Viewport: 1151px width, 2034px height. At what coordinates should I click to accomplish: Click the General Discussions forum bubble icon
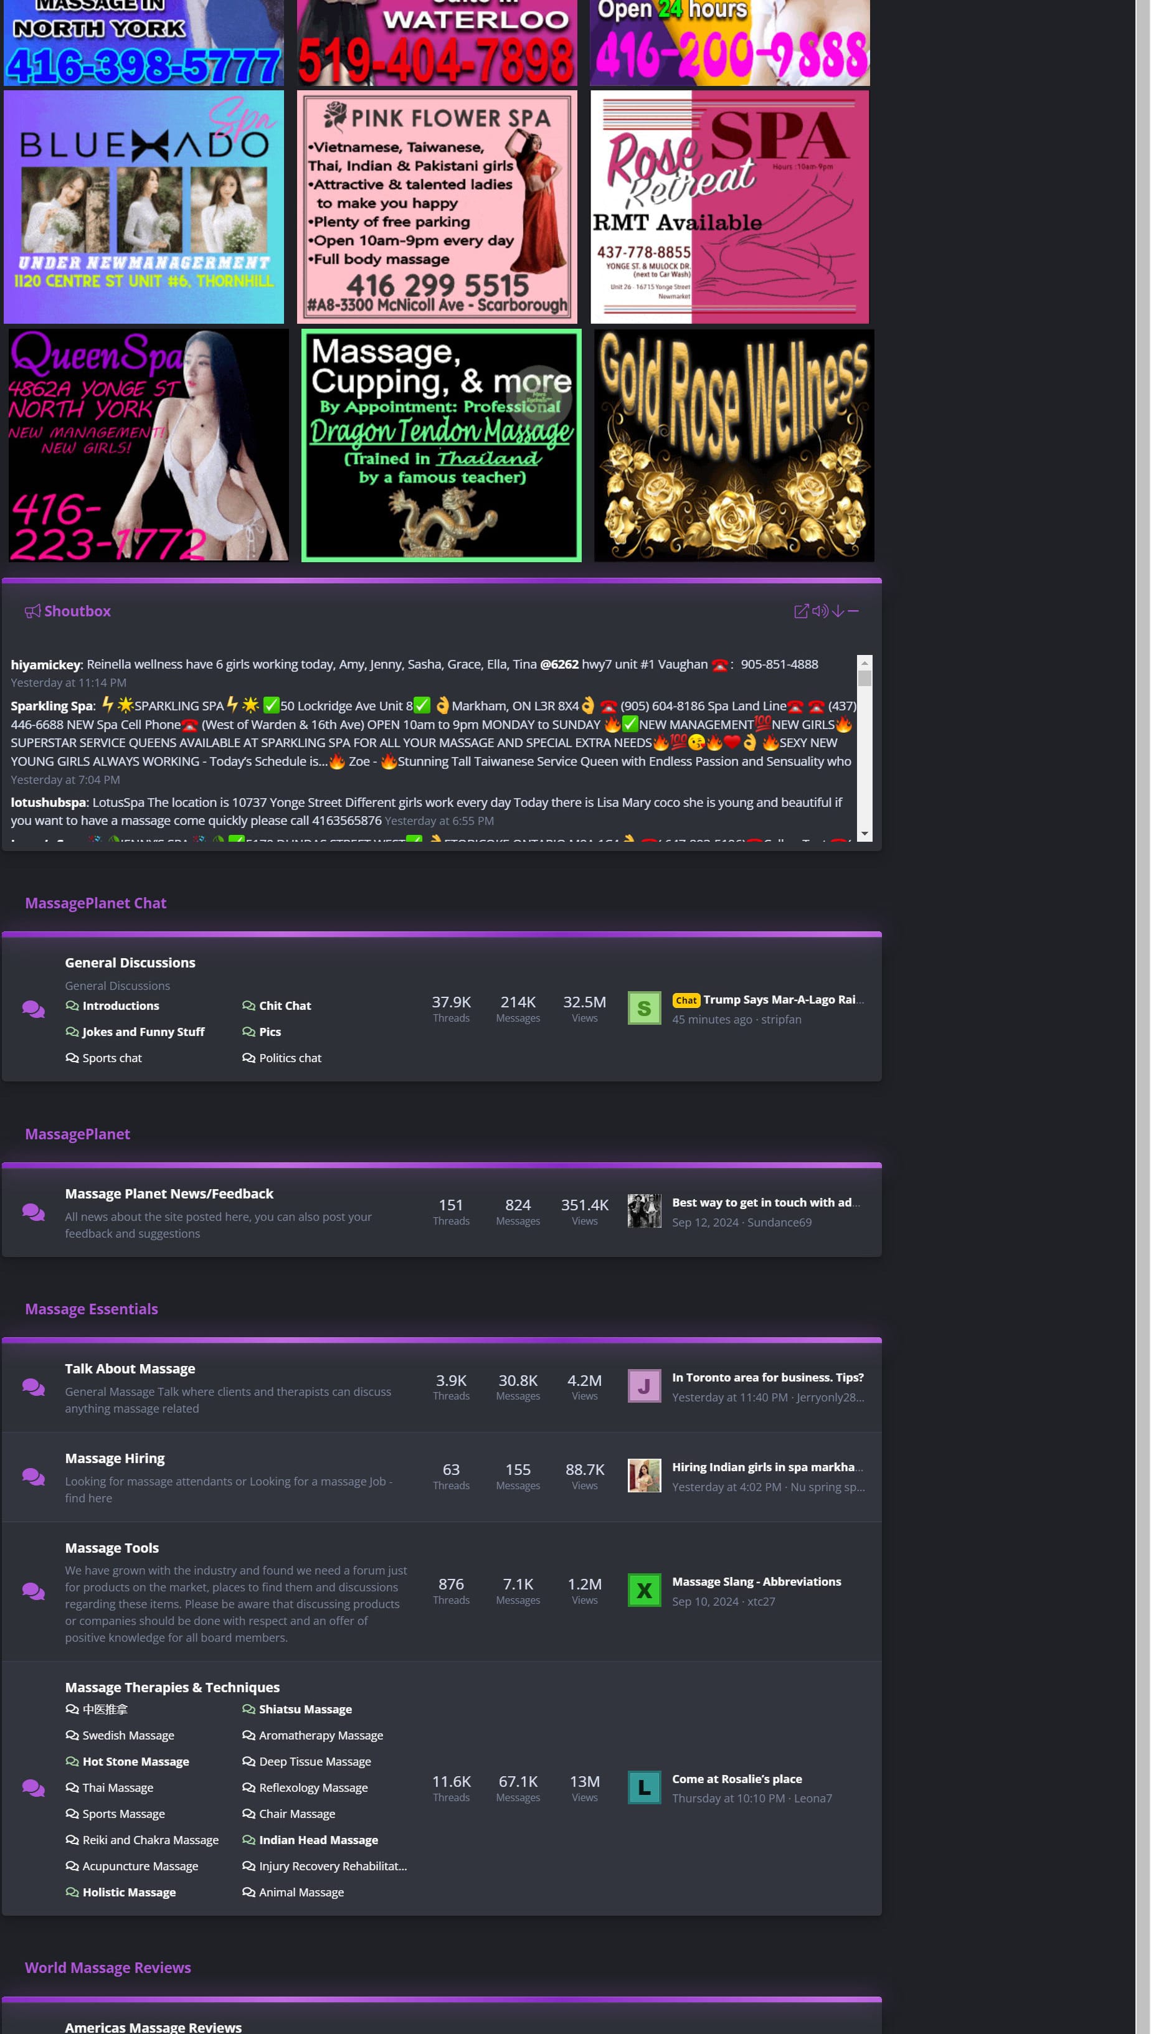[33, 1009]
